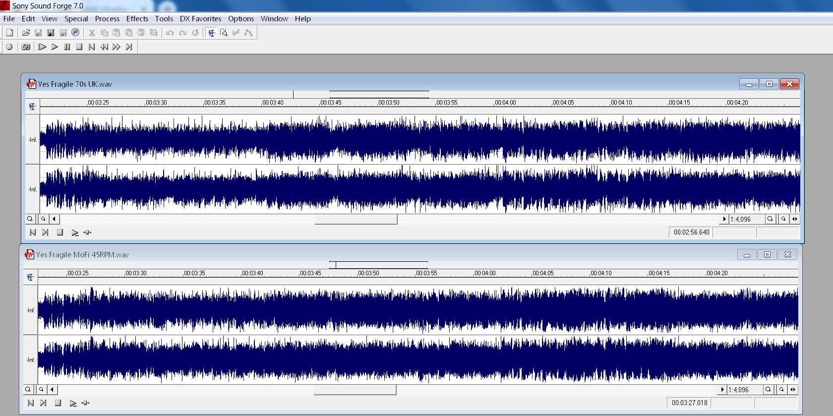Click the Mix paste icon

pyautogui.click(x=129, y=33)
